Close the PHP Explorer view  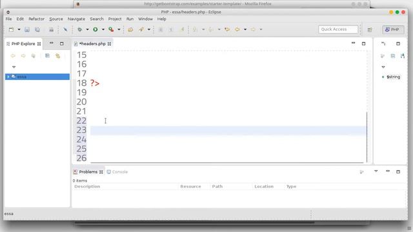39,44
